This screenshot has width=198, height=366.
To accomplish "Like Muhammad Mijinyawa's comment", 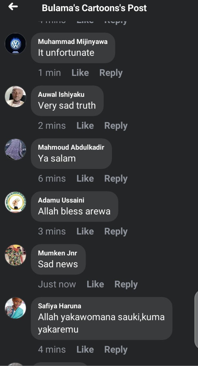I will 80,73.
